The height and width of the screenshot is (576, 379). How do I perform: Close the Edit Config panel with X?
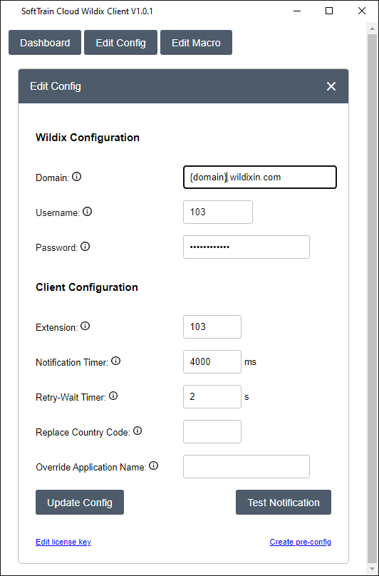pyautogui.click(x=331, y=86)
